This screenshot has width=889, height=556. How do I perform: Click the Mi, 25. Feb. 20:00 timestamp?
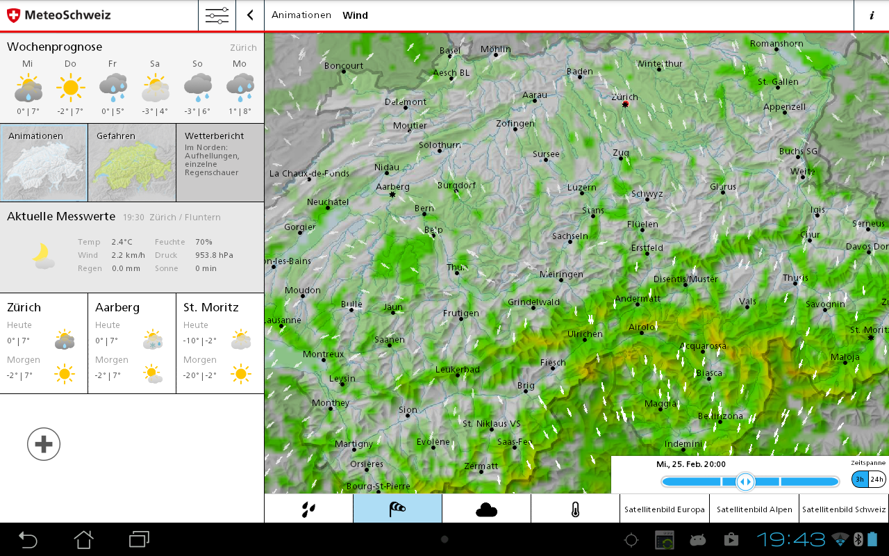pos(691,464)
